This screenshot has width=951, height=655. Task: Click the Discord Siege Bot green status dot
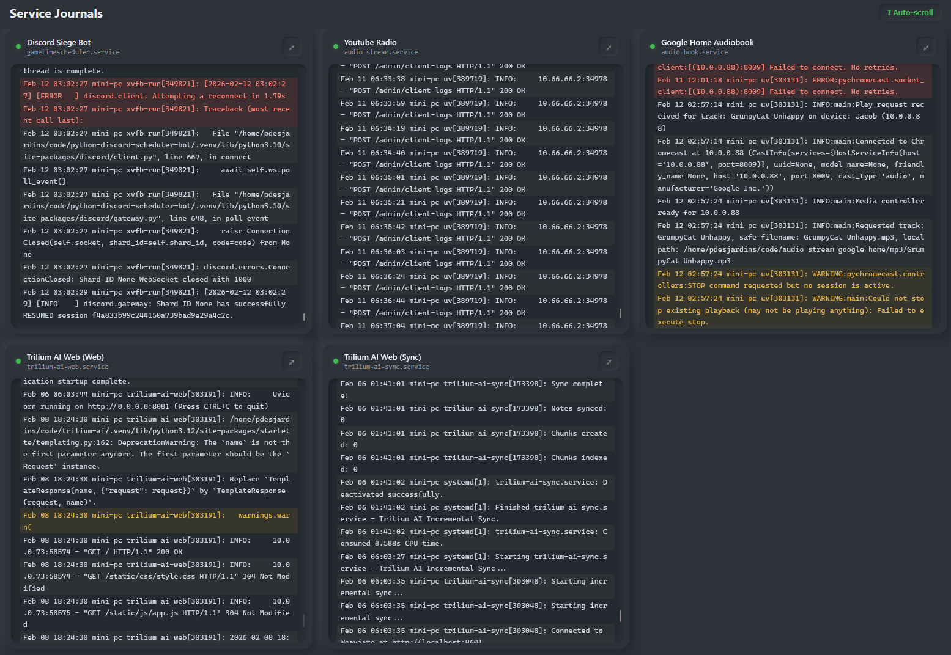click(x=18, y=46)
